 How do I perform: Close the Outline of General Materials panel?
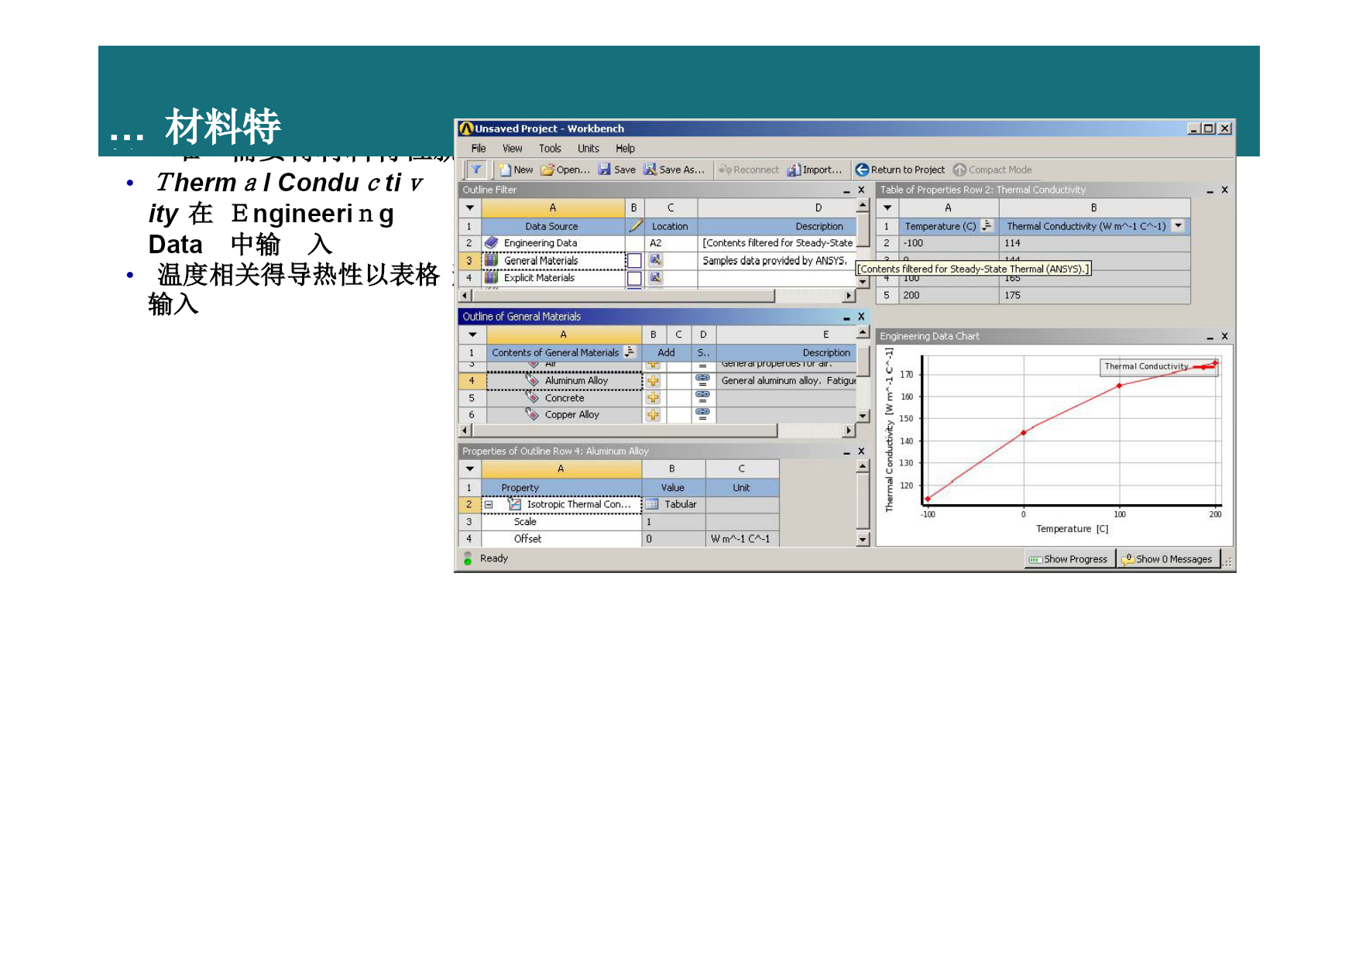tap(861, 317)
